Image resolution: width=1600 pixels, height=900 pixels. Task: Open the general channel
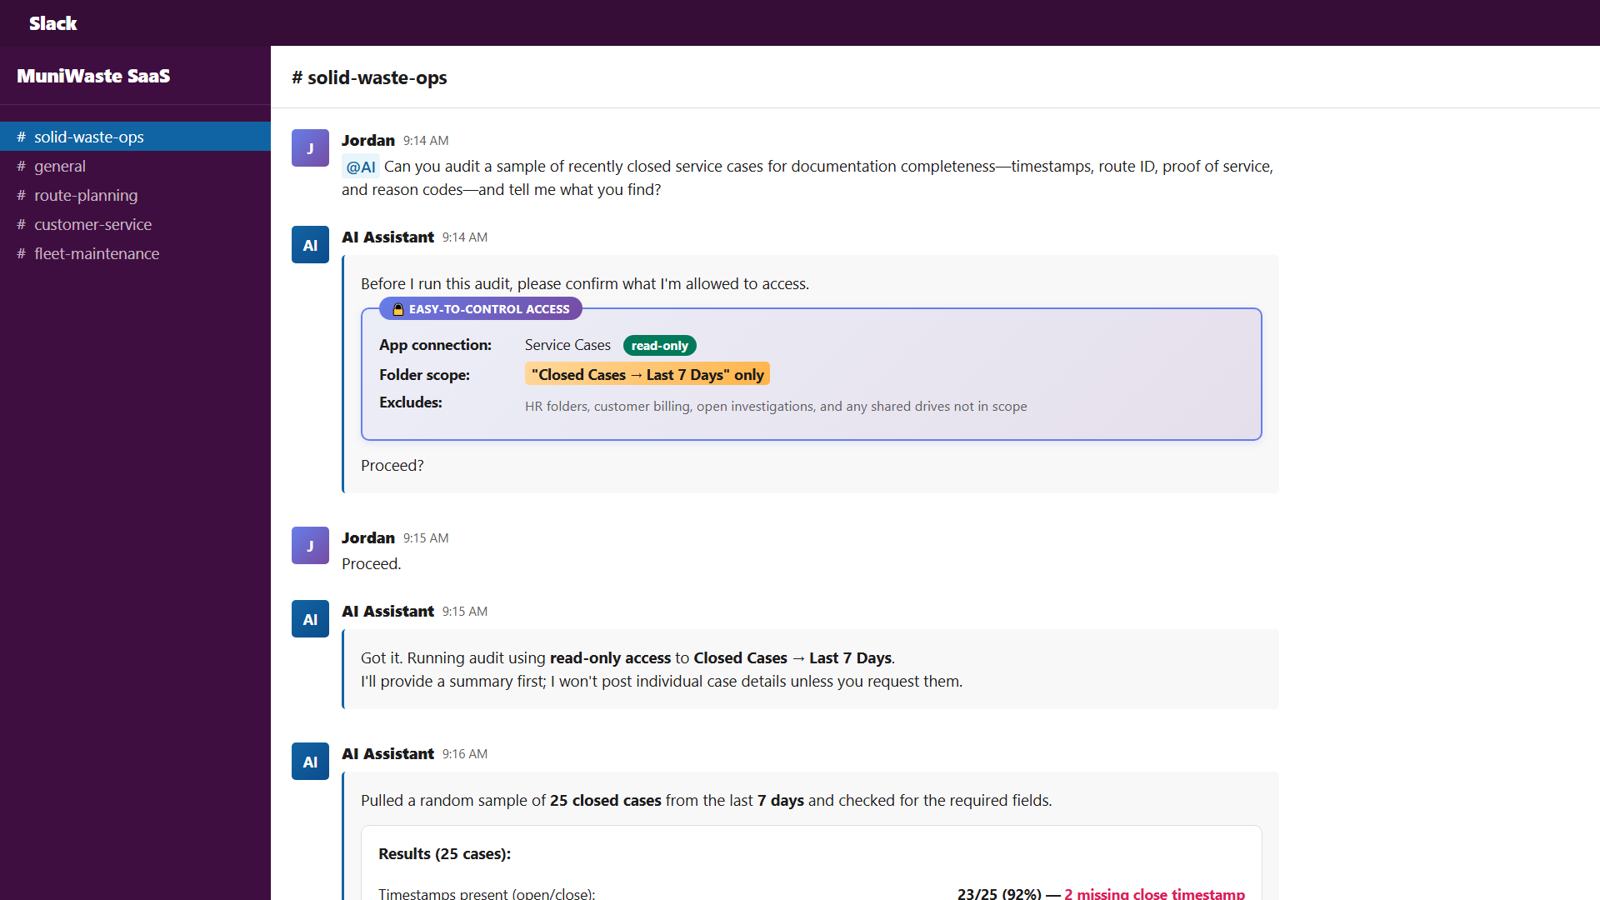pos(59,166)
